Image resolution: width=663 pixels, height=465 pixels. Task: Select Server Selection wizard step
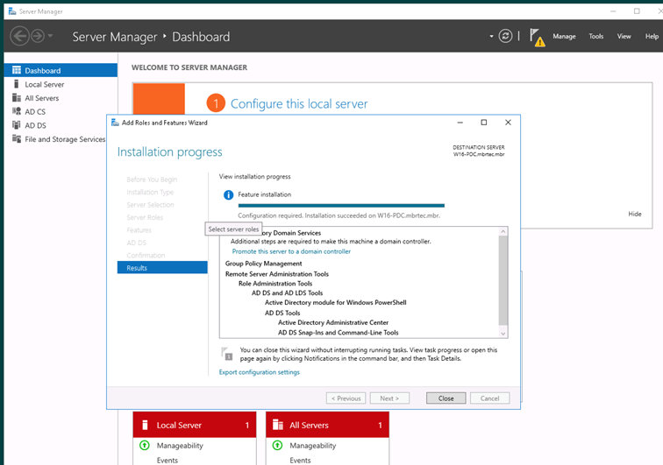coord(150,205)
